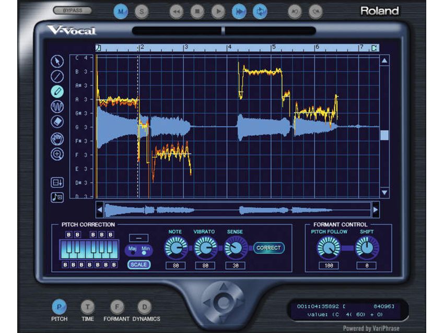Toggle solo with the S button

(141, 10)
